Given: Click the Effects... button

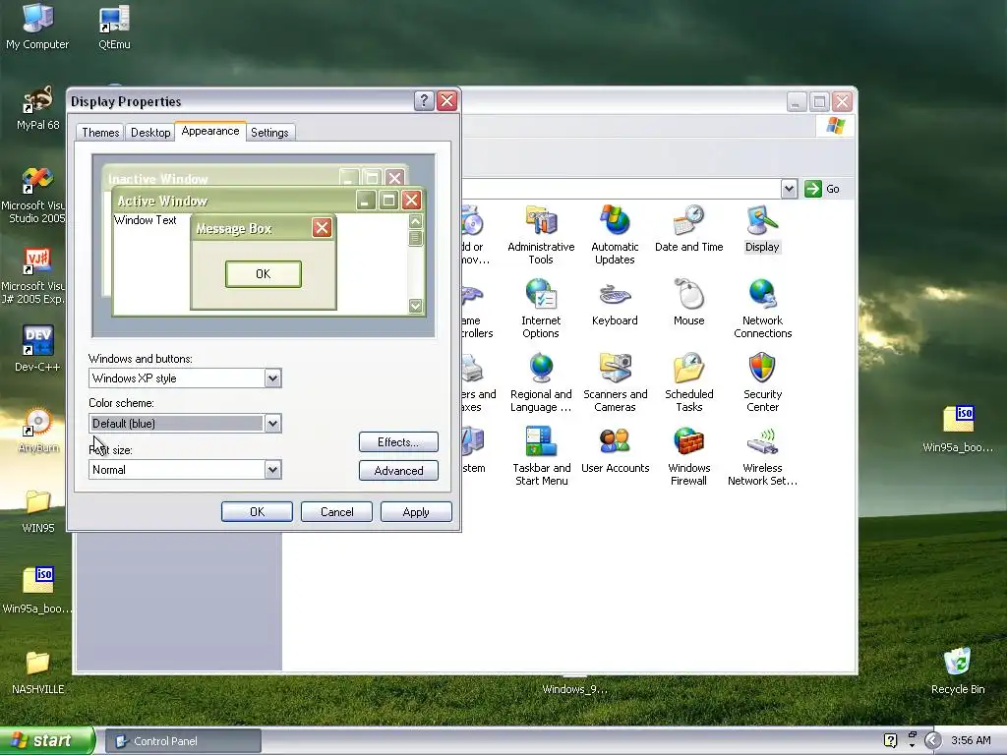Looking at the screenshot, I should (398, 442).
